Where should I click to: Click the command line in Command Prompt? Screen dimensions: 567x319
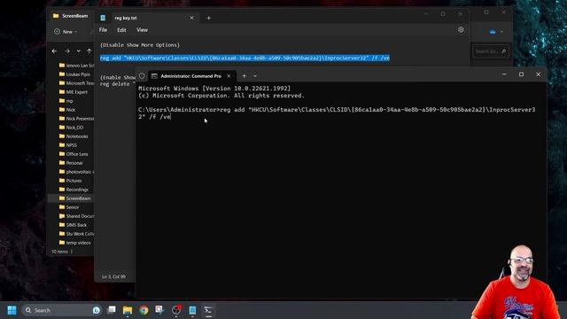tap(337, 113)
